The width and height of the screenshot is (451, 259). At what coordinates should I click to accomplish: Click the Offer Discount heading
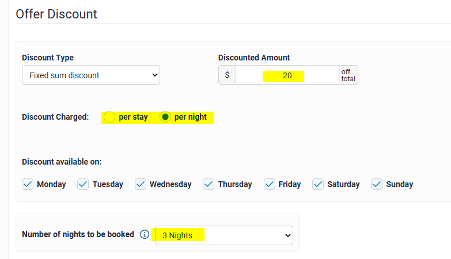[56, 14]
